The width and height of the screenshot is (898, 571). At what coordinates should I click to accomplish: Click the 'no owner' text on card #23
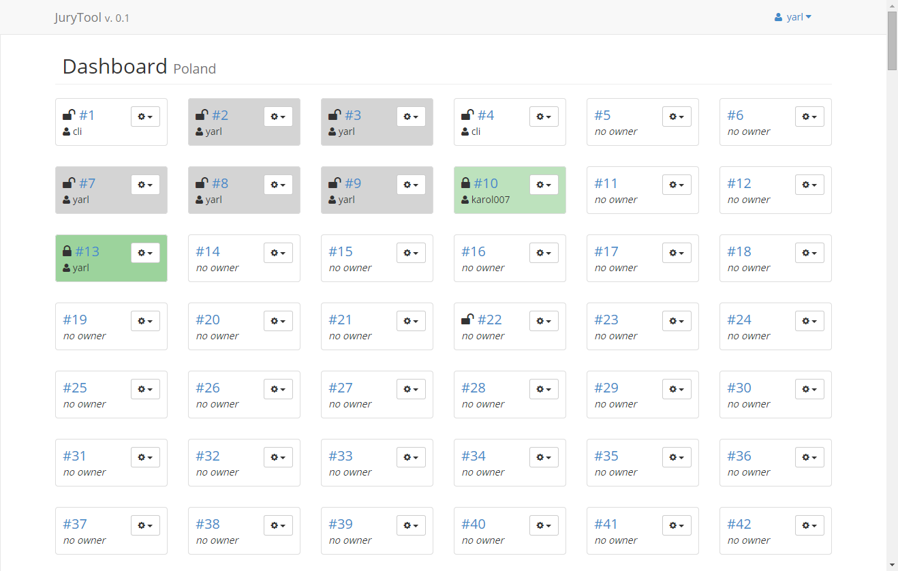point(616,336)
